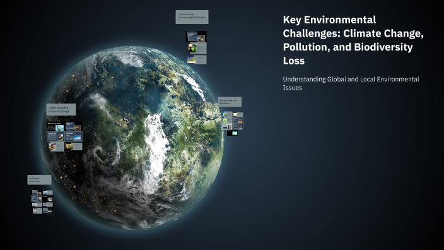444x250 pixels.
Task: Open the black bottom slide under Biodiversity
Action: pyautogui.click(x=232, y=133)
